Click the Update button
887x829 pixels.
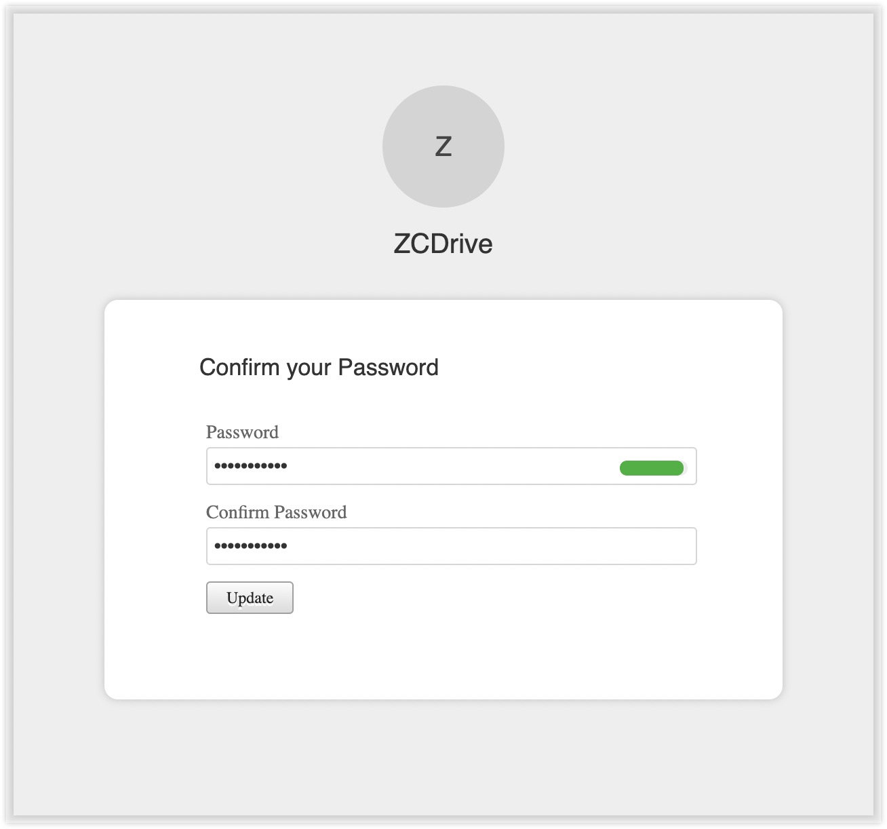250,598
